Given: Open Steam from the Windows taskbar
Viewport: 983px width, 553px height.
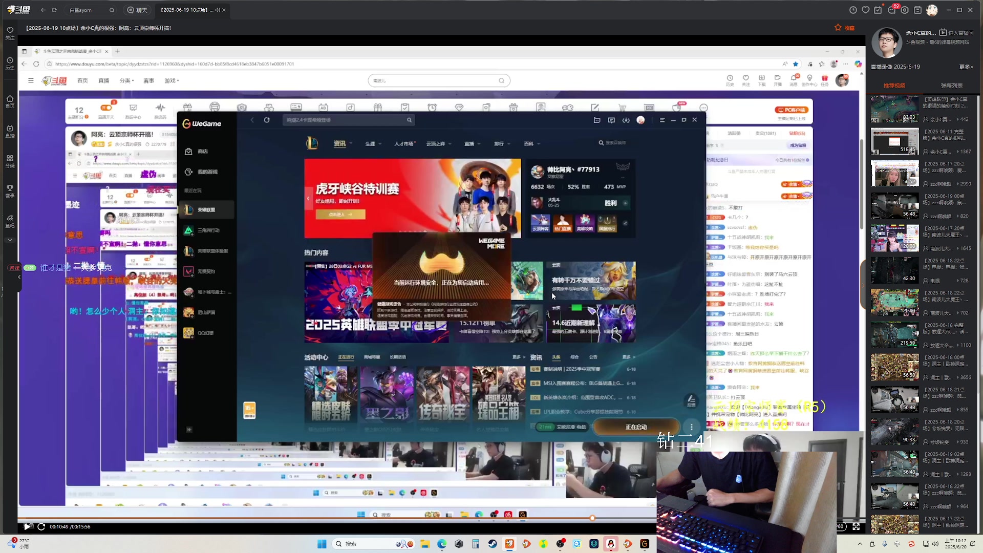Looking at the screenshot, I should [493, 544].
